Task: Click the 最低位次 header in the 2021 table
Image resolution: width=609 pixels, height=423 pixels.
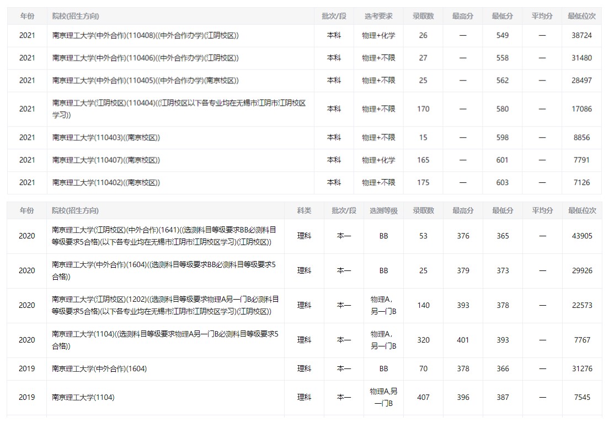Action: pos(581,17)
